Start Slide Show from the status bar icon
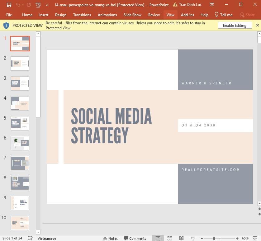 pos(193,238)
